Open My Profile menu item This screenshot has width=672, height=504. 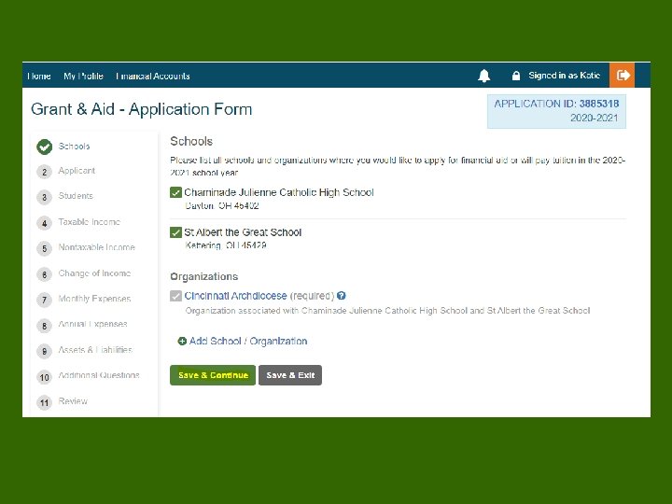[84, 76]
